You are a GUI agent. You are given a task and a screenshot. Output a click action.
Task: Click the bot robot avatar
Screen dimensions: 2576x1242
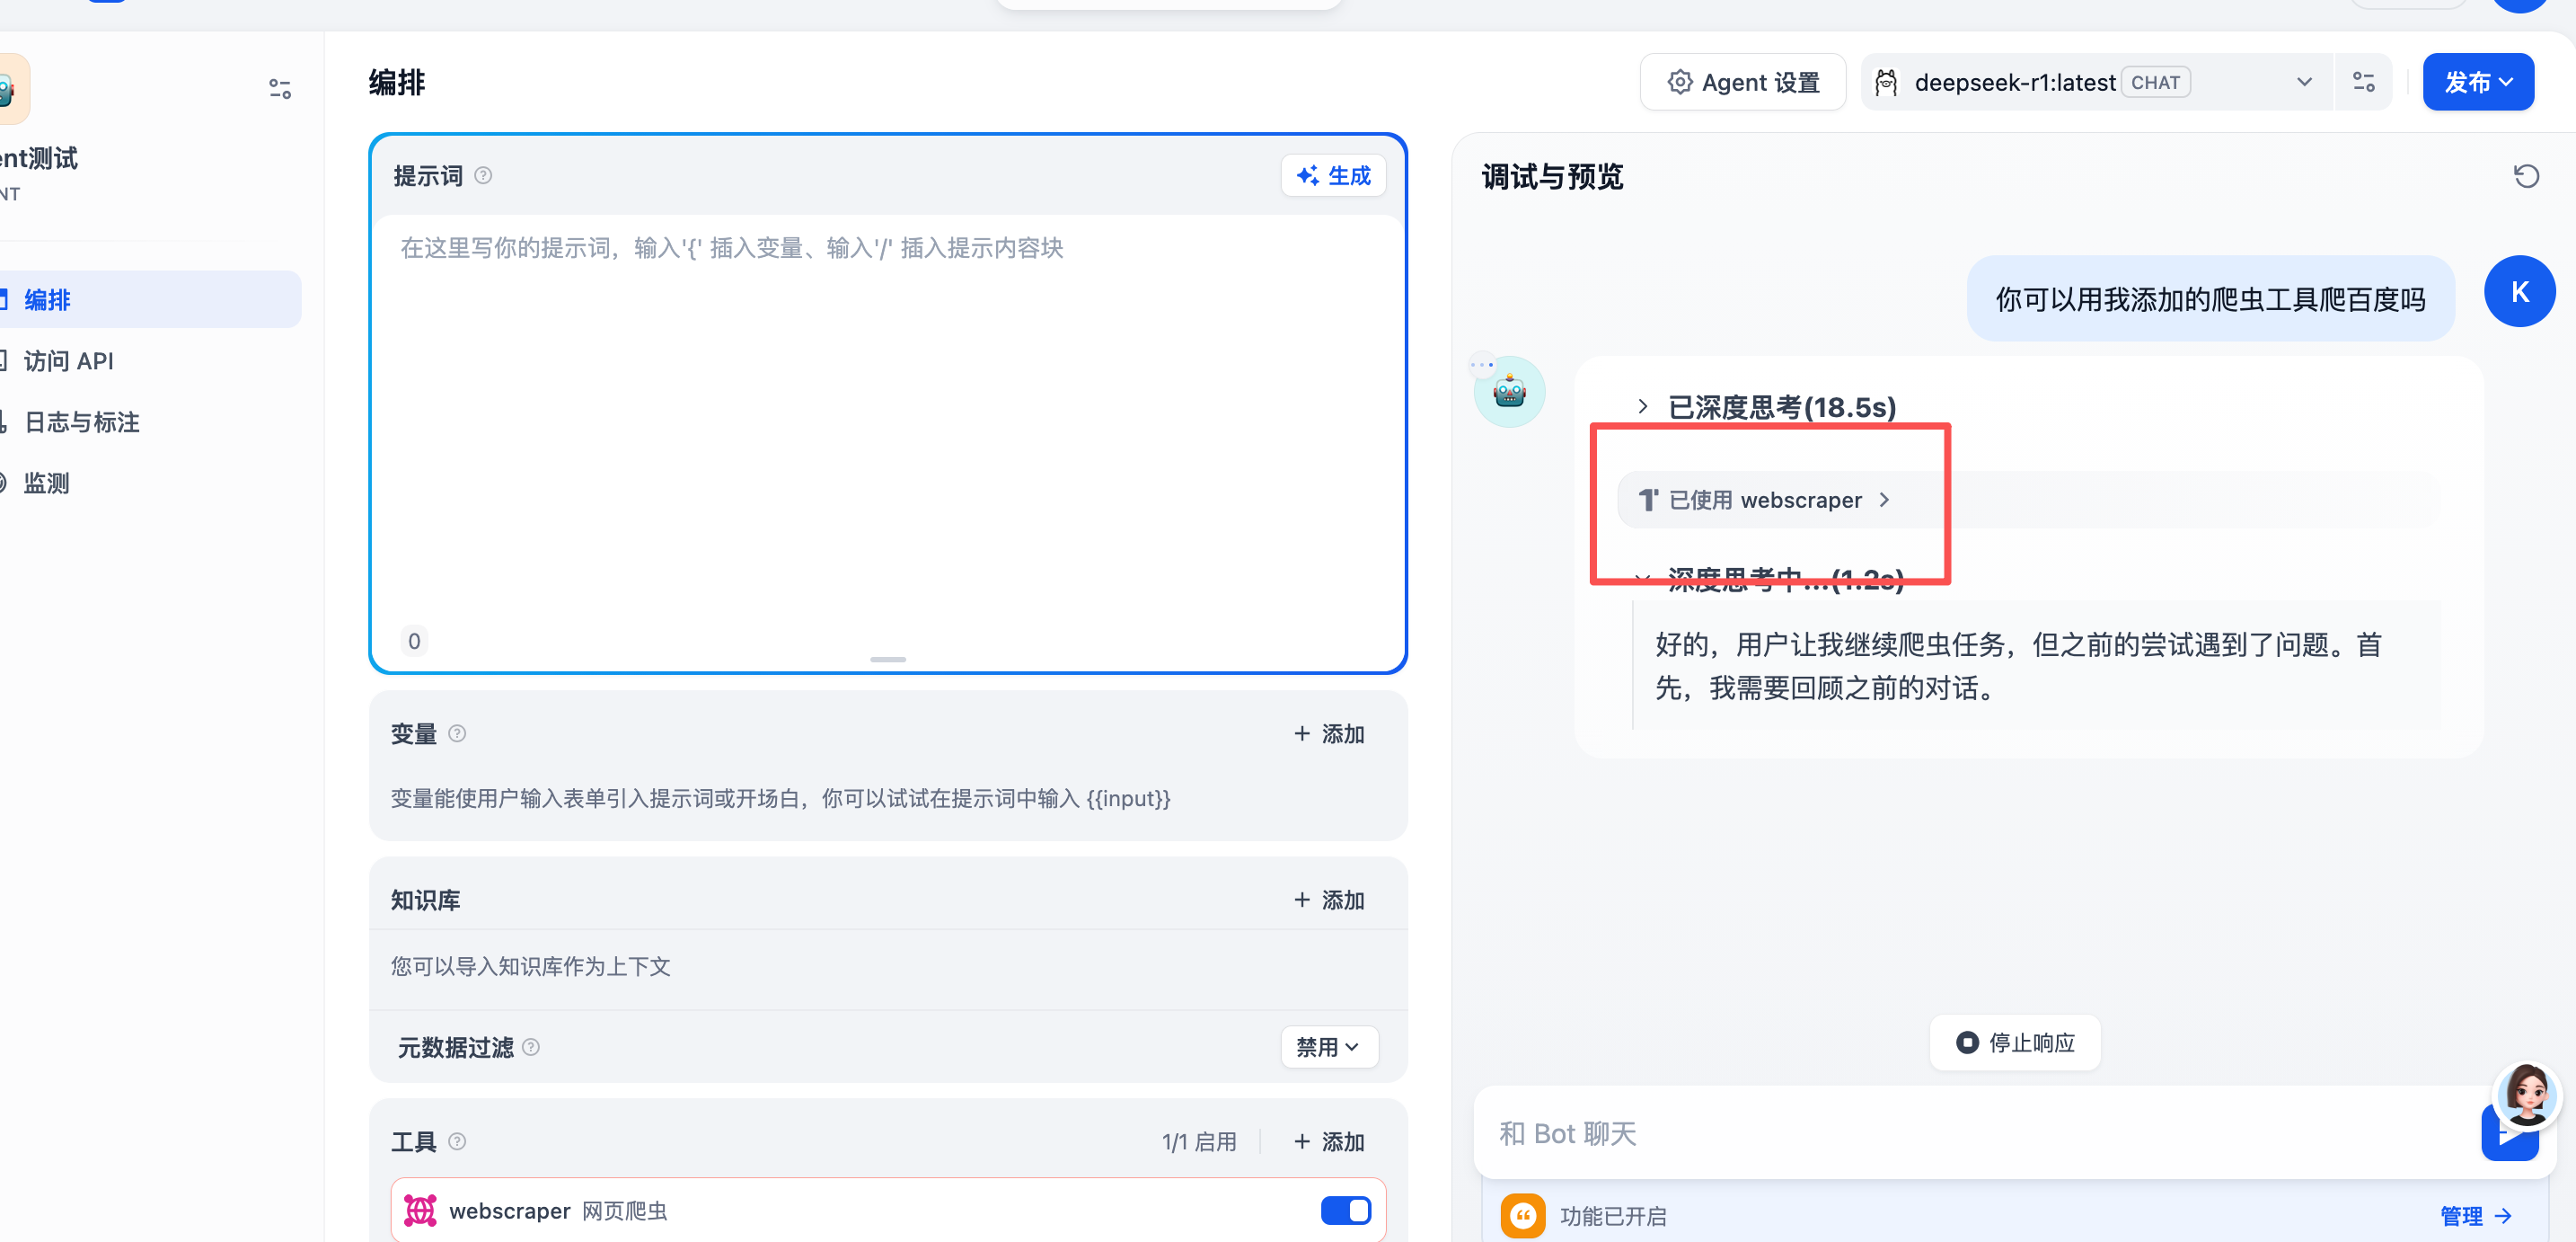click(x=1509, y=391)
